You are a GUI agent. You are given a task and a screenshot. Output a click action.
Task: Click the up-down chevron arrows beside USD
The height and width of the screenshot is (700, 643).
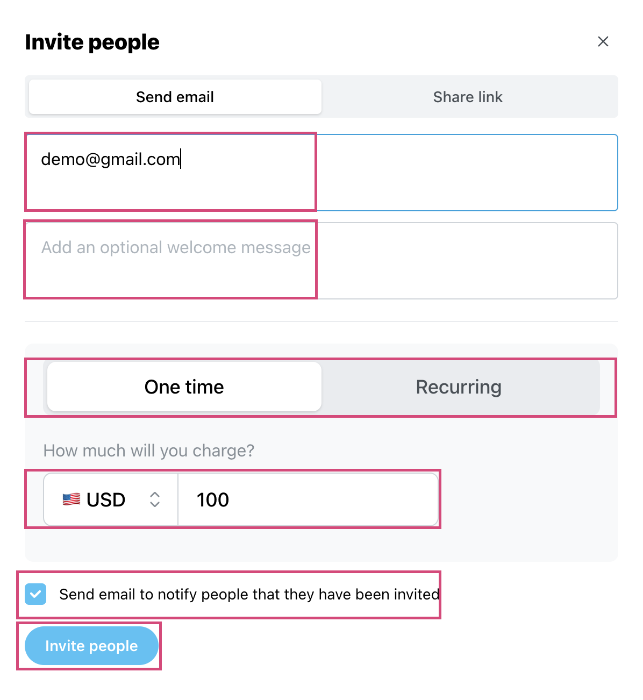tap(155, 499)
